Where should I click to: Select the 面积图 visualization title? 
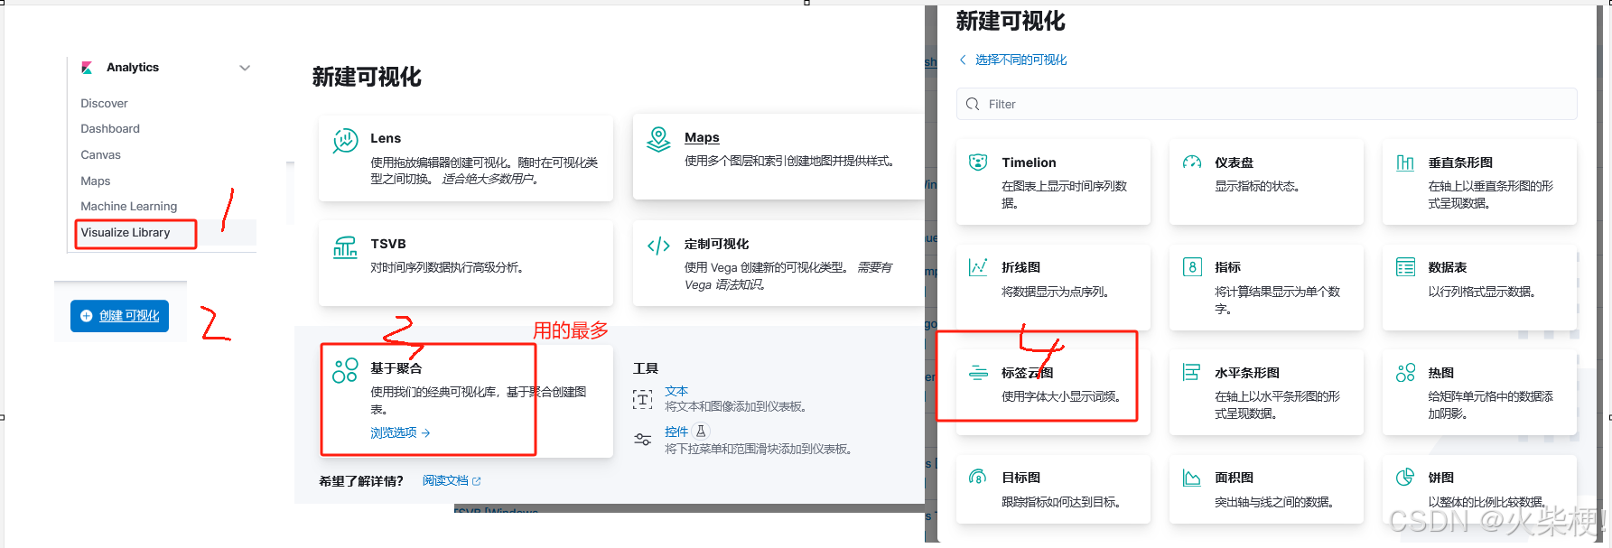click(1234, 478)
